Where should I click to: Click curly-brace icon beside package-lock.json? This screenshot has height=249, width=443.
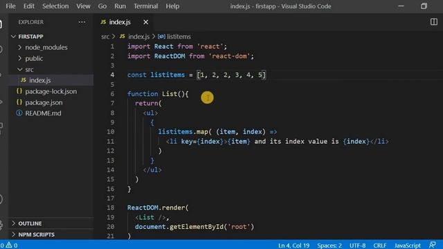point(19,91)
